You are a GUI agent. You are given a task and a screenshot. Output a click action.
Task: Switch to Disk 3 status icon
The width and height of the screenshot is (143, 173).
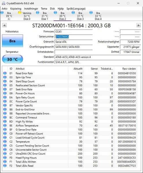(x=73, y=13)
